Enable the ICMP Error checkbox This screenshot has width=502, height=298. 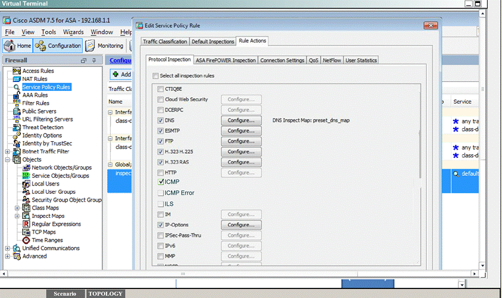coord(161,193)
